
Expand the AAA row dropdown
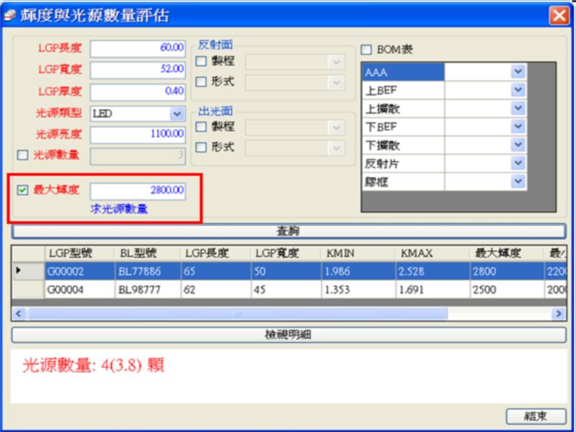click(x=518, y=71)
